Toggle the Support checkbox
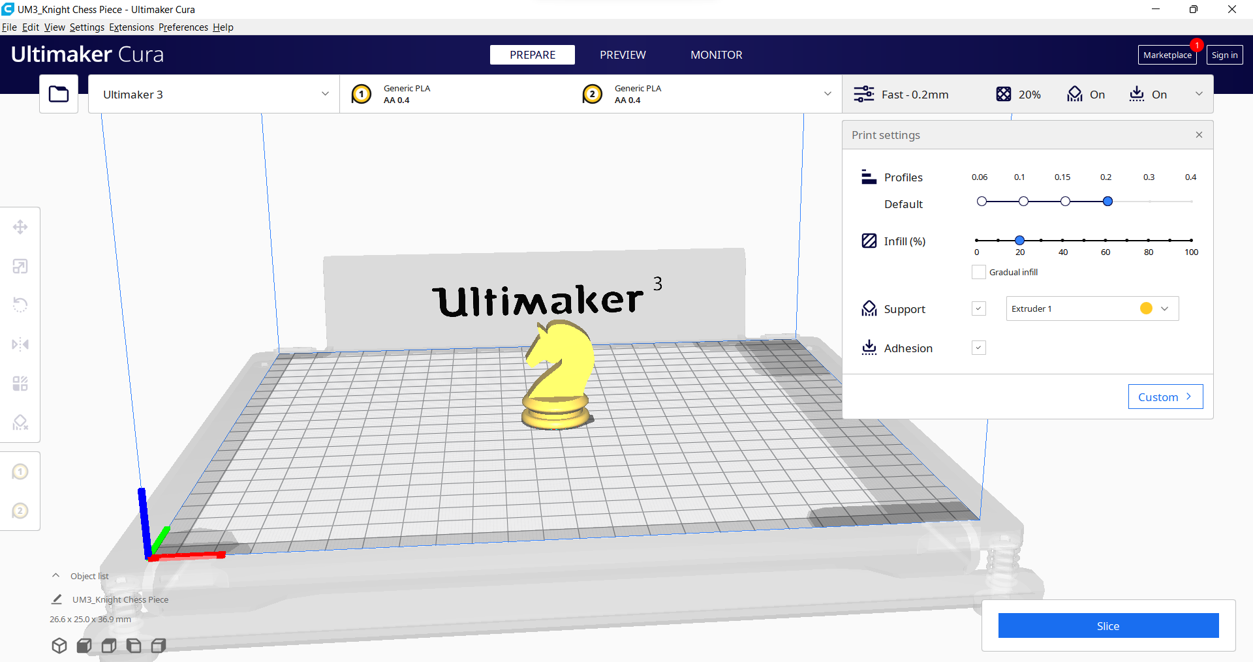The image size is (1253, 662). (x=979, y=308)
